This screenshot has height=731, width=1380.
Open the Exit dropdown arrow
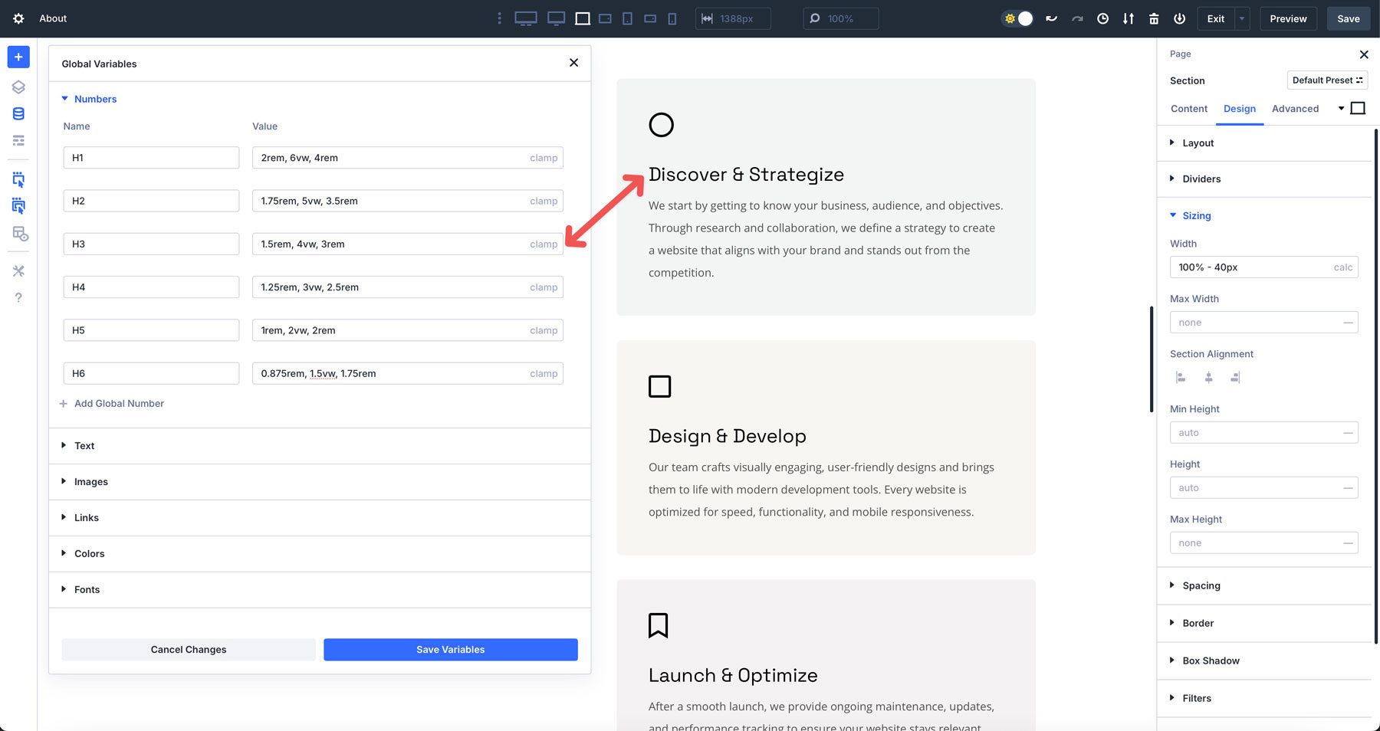point(1241,18)
